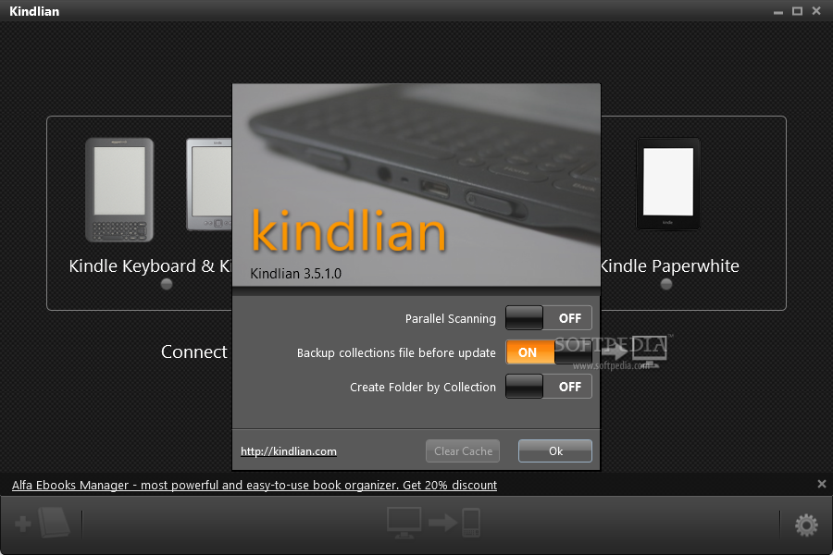Click the Kindlian 3.5.1.0 version text
833x555 pixels.
295,274
